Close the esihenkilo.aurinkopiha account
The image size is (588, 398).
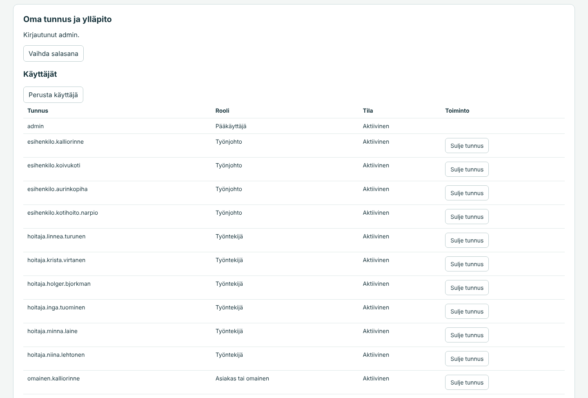coord(467,193)
